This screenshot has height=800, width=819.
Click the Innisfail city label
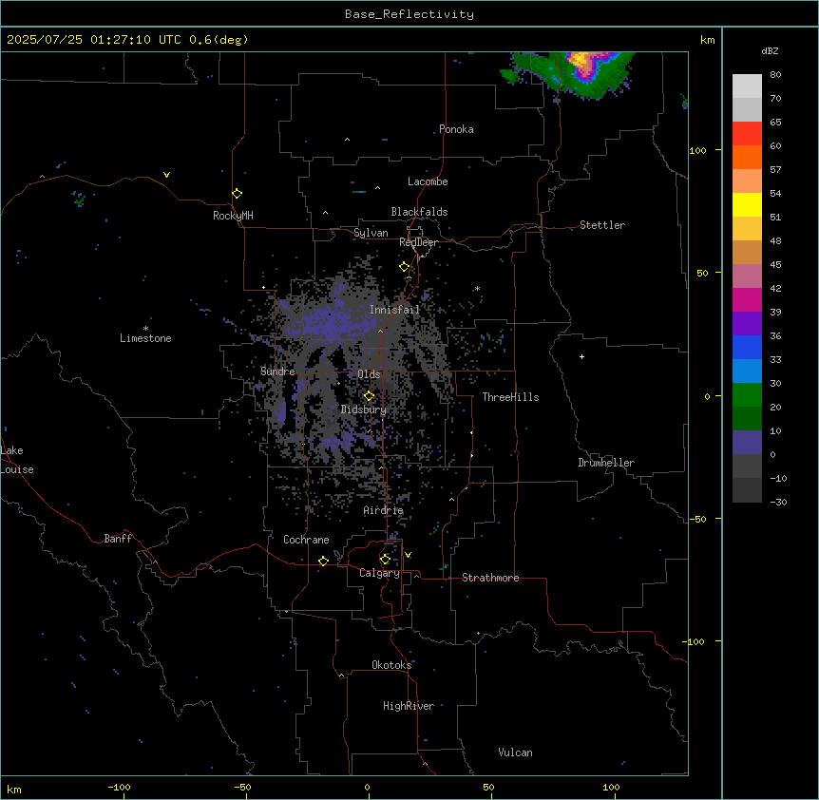pyautogui.click(x=394, y=310)
